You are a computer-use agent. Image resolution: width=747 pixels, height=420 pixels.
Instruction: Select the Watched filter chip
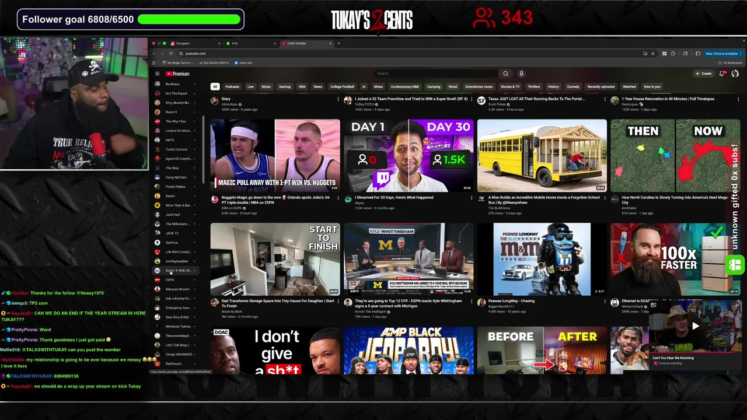point(629,86)
